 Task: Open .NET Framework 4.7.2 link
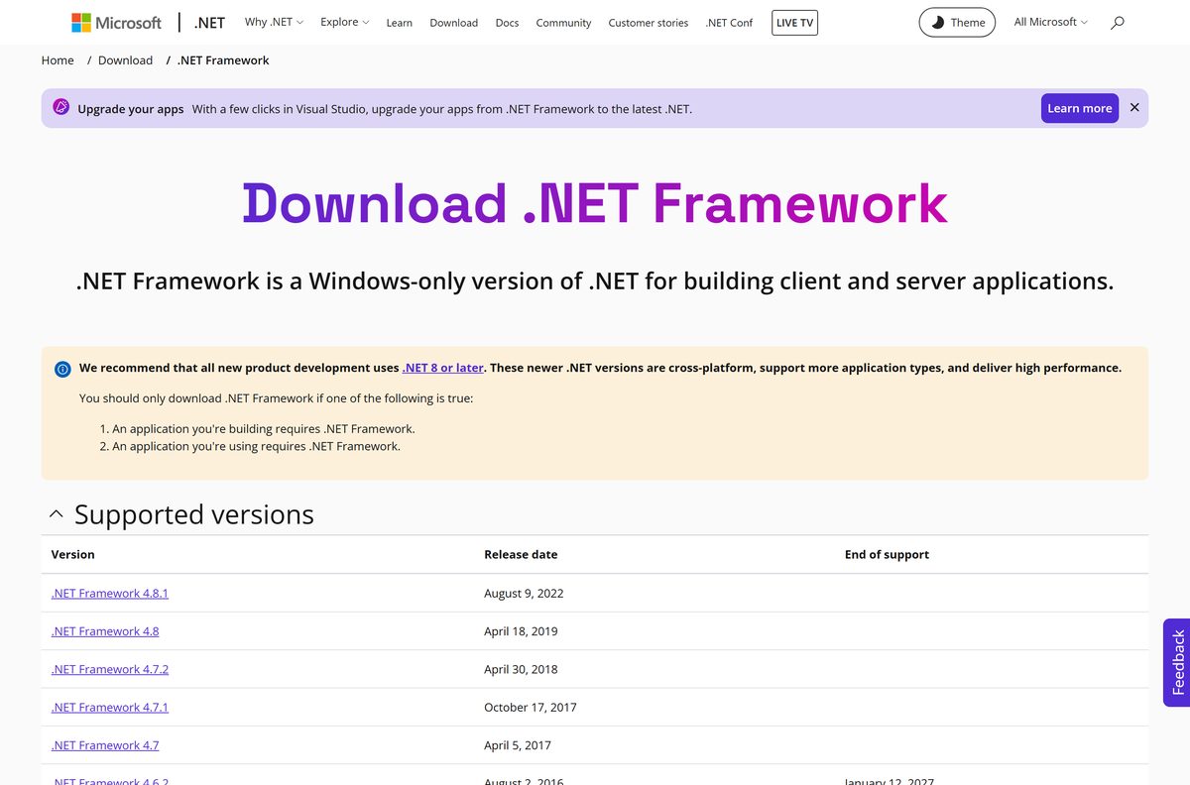110,669
